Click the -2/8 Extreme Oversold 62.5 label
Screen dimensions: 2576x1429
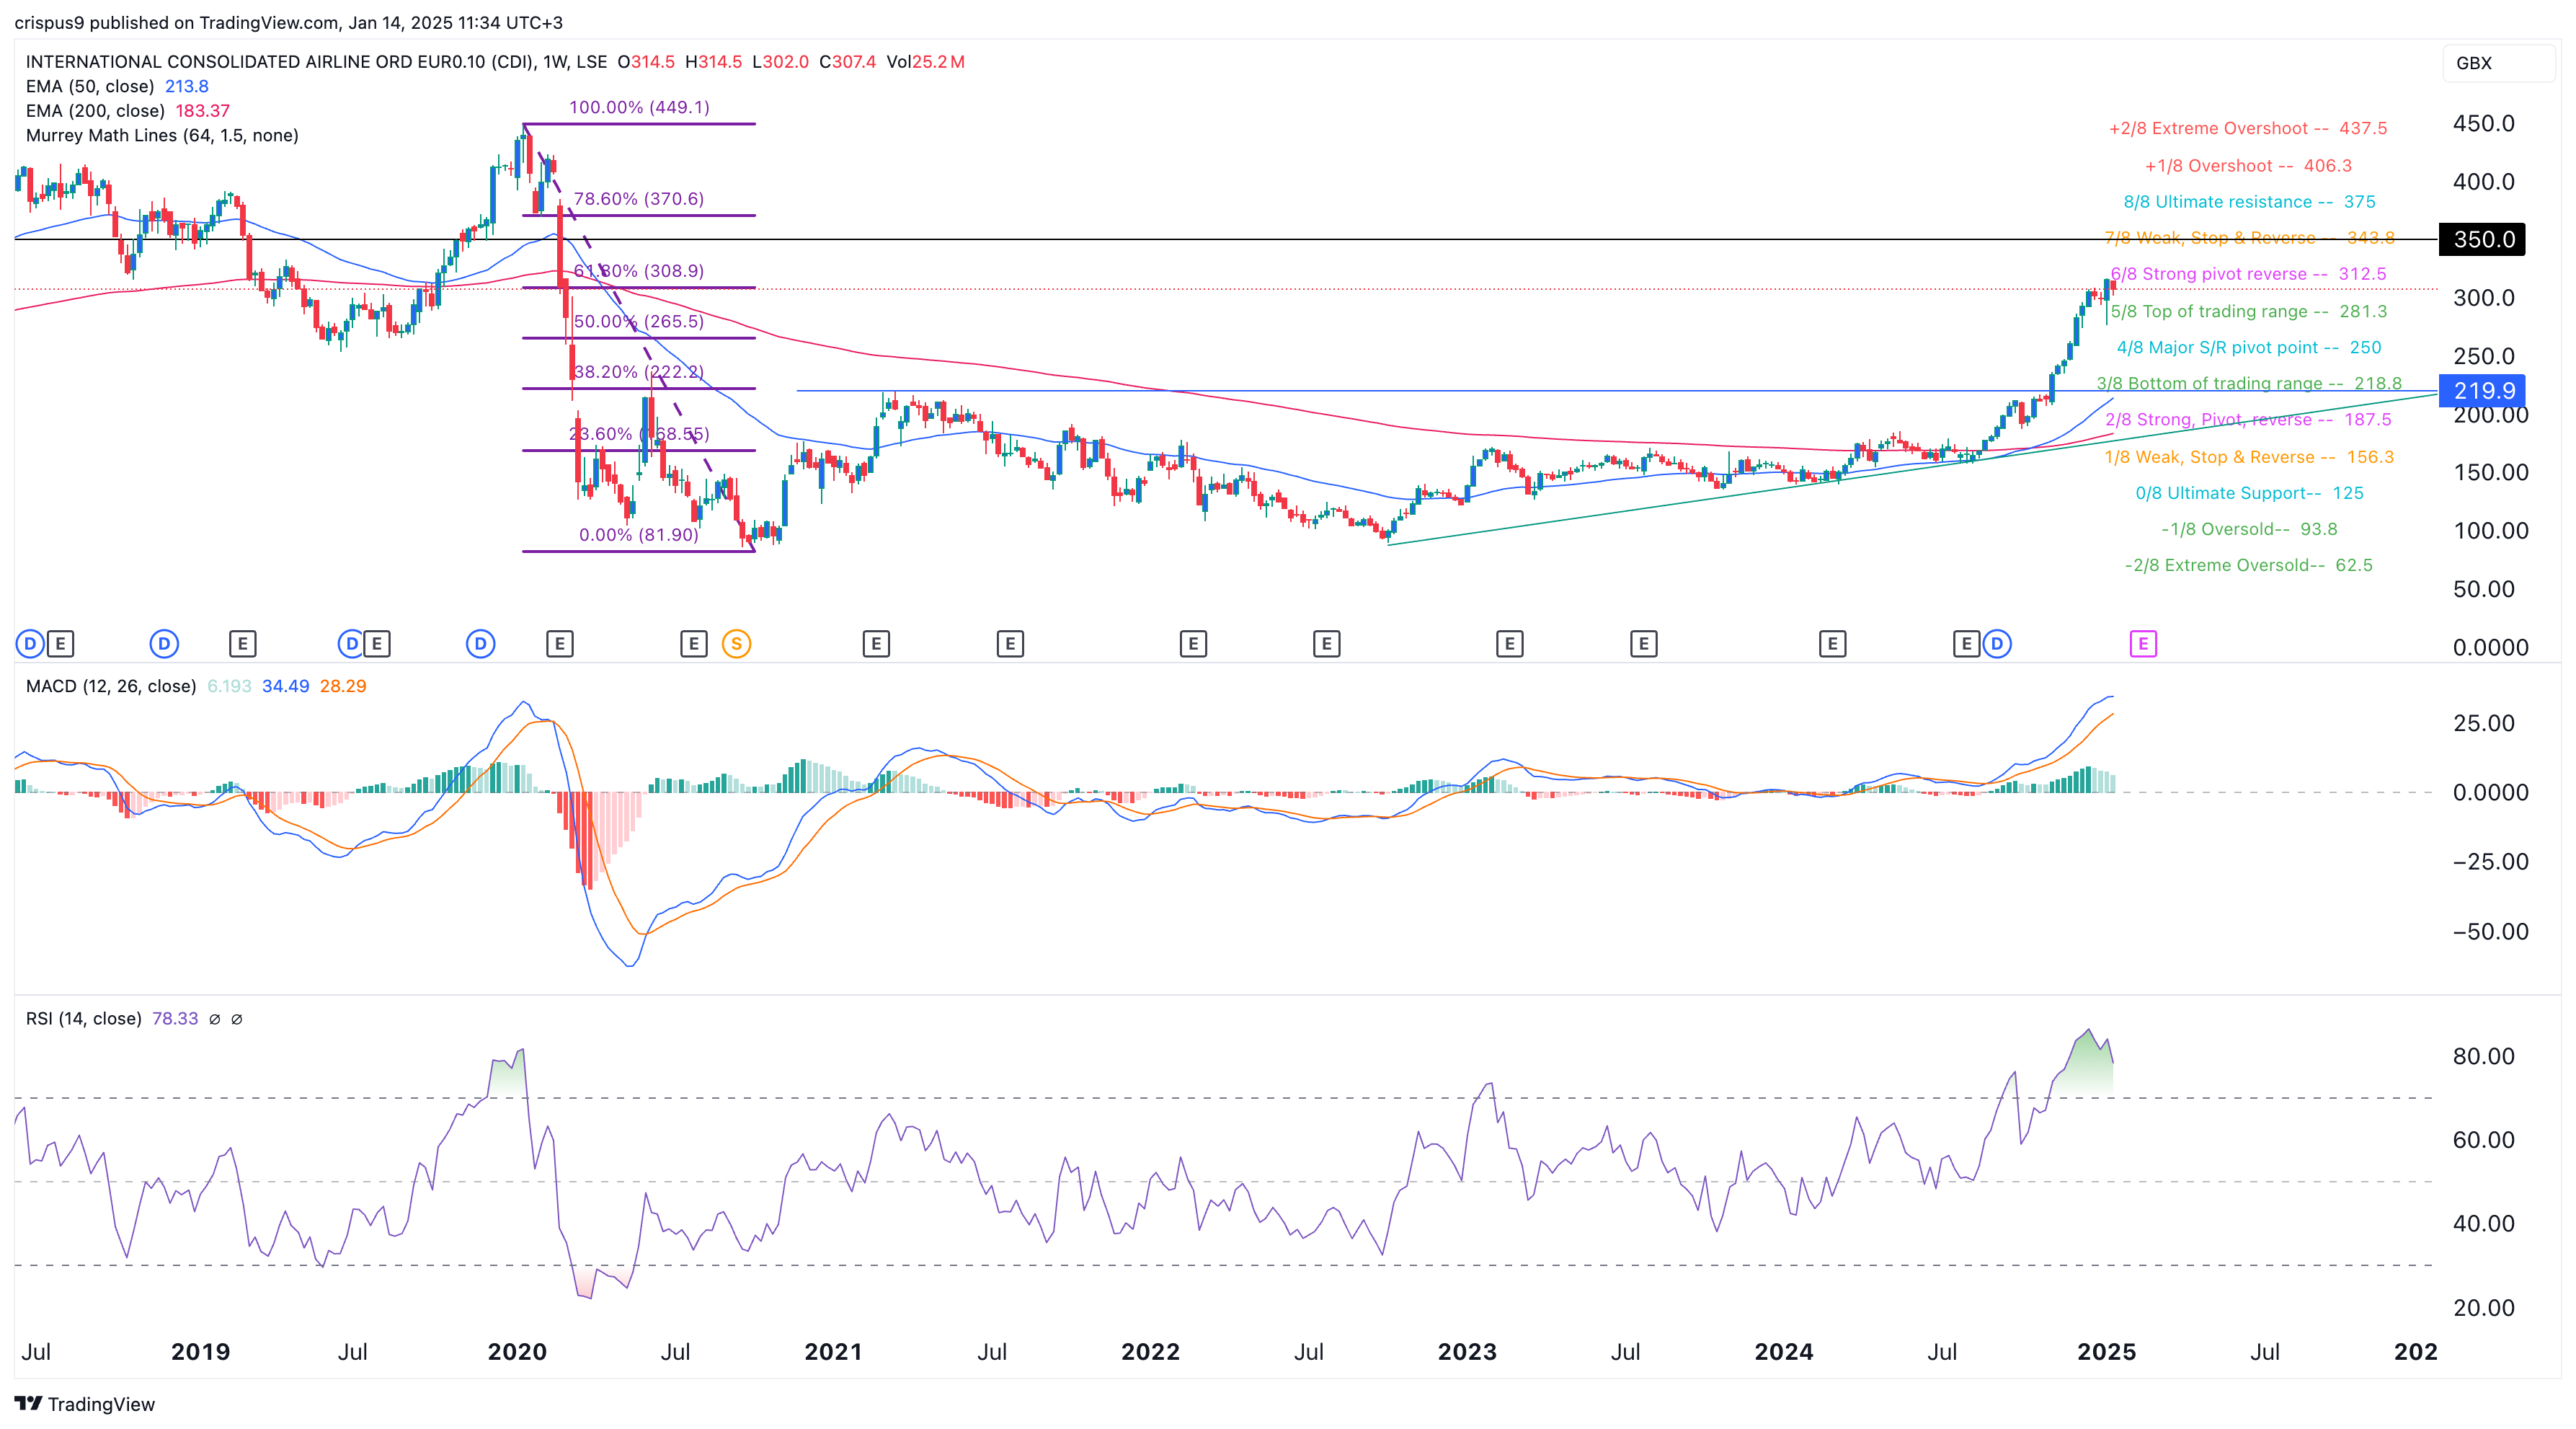coord(2248,565)
